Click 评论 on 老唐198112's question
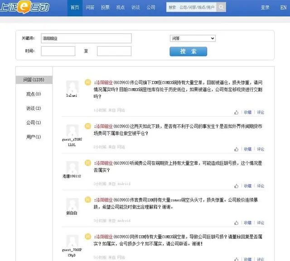The height and width of the screenshot is (261, 290). (x=261, y=186)
